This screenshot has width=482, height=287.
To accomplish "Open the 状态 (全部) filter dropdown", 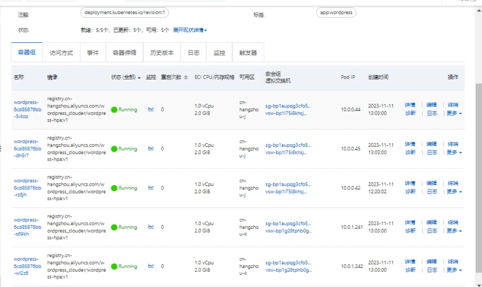I will (x=126, y=77).
